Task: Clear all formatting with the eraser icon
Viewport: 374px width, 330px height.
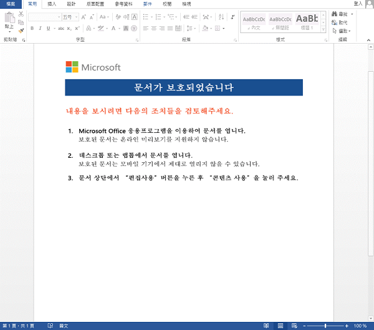Action: pyautogui.click(x=118, y=17)
